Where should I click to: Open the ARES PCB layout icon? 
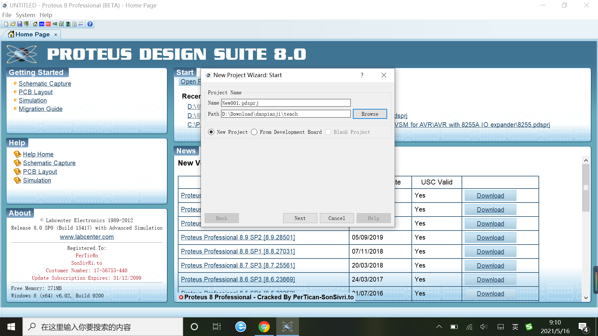(x=48, y=24)
